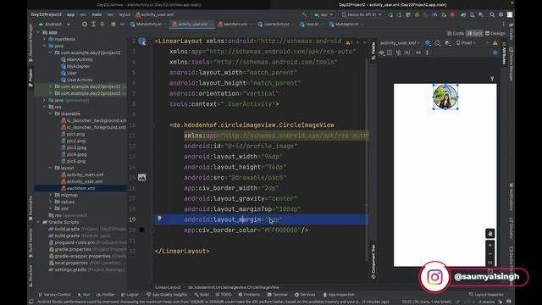The image size is (542, 305).
Task: Open the Logcat tool window
Action: coord(130,295)
